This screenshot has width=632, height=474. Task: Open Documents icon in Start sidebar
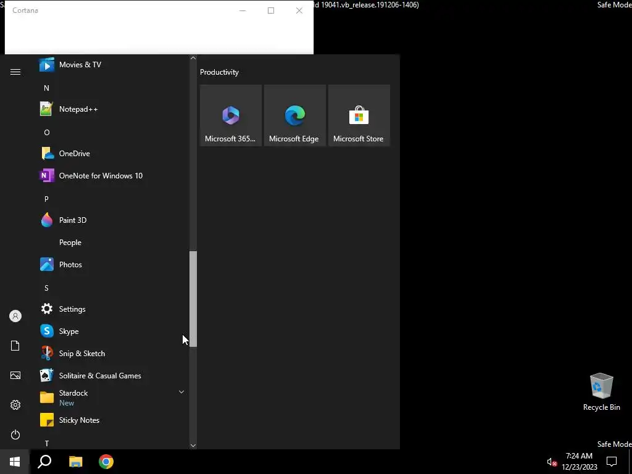15,346
